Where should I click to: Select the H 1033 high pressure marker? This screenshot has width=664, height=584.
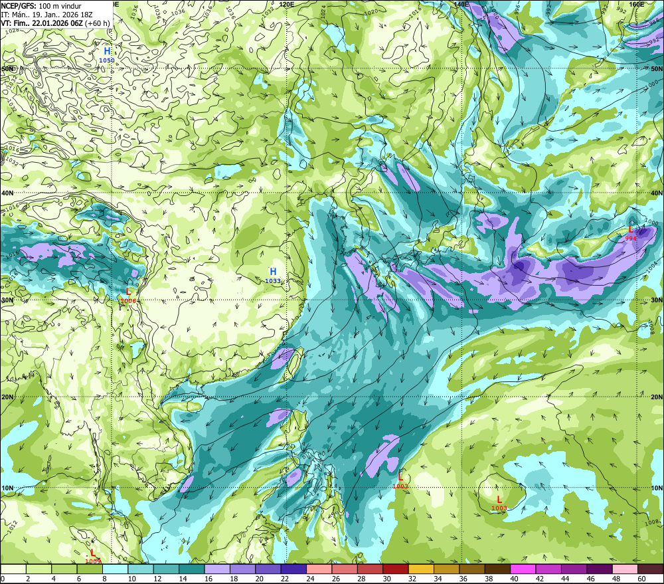[273, 276]
